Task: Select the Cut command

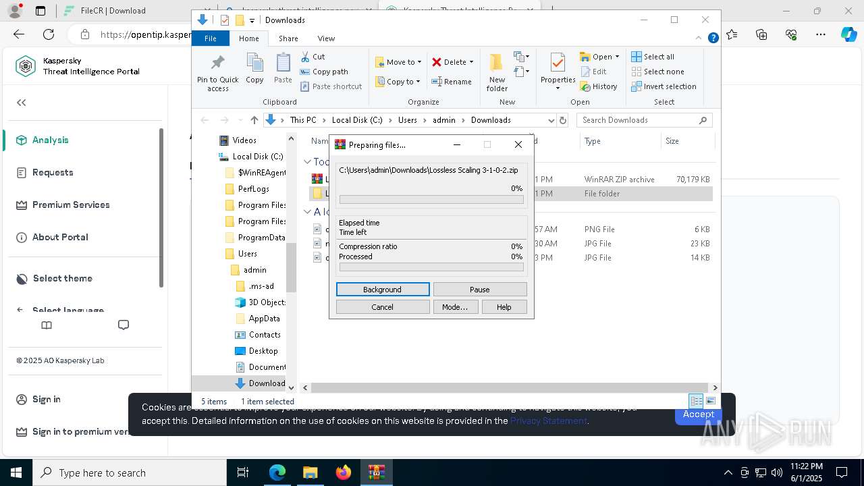Action: pyautogui.click(x=313, y=57)
